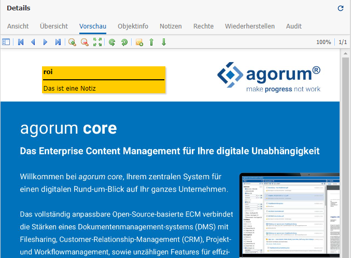The width and height of the screenshot is (351, 258).
Task: Open the Rechte tab
Action: coord(203,26)
